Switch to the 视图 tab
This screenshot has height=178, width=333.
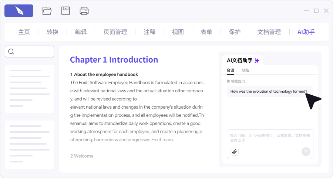coord(178,32)
